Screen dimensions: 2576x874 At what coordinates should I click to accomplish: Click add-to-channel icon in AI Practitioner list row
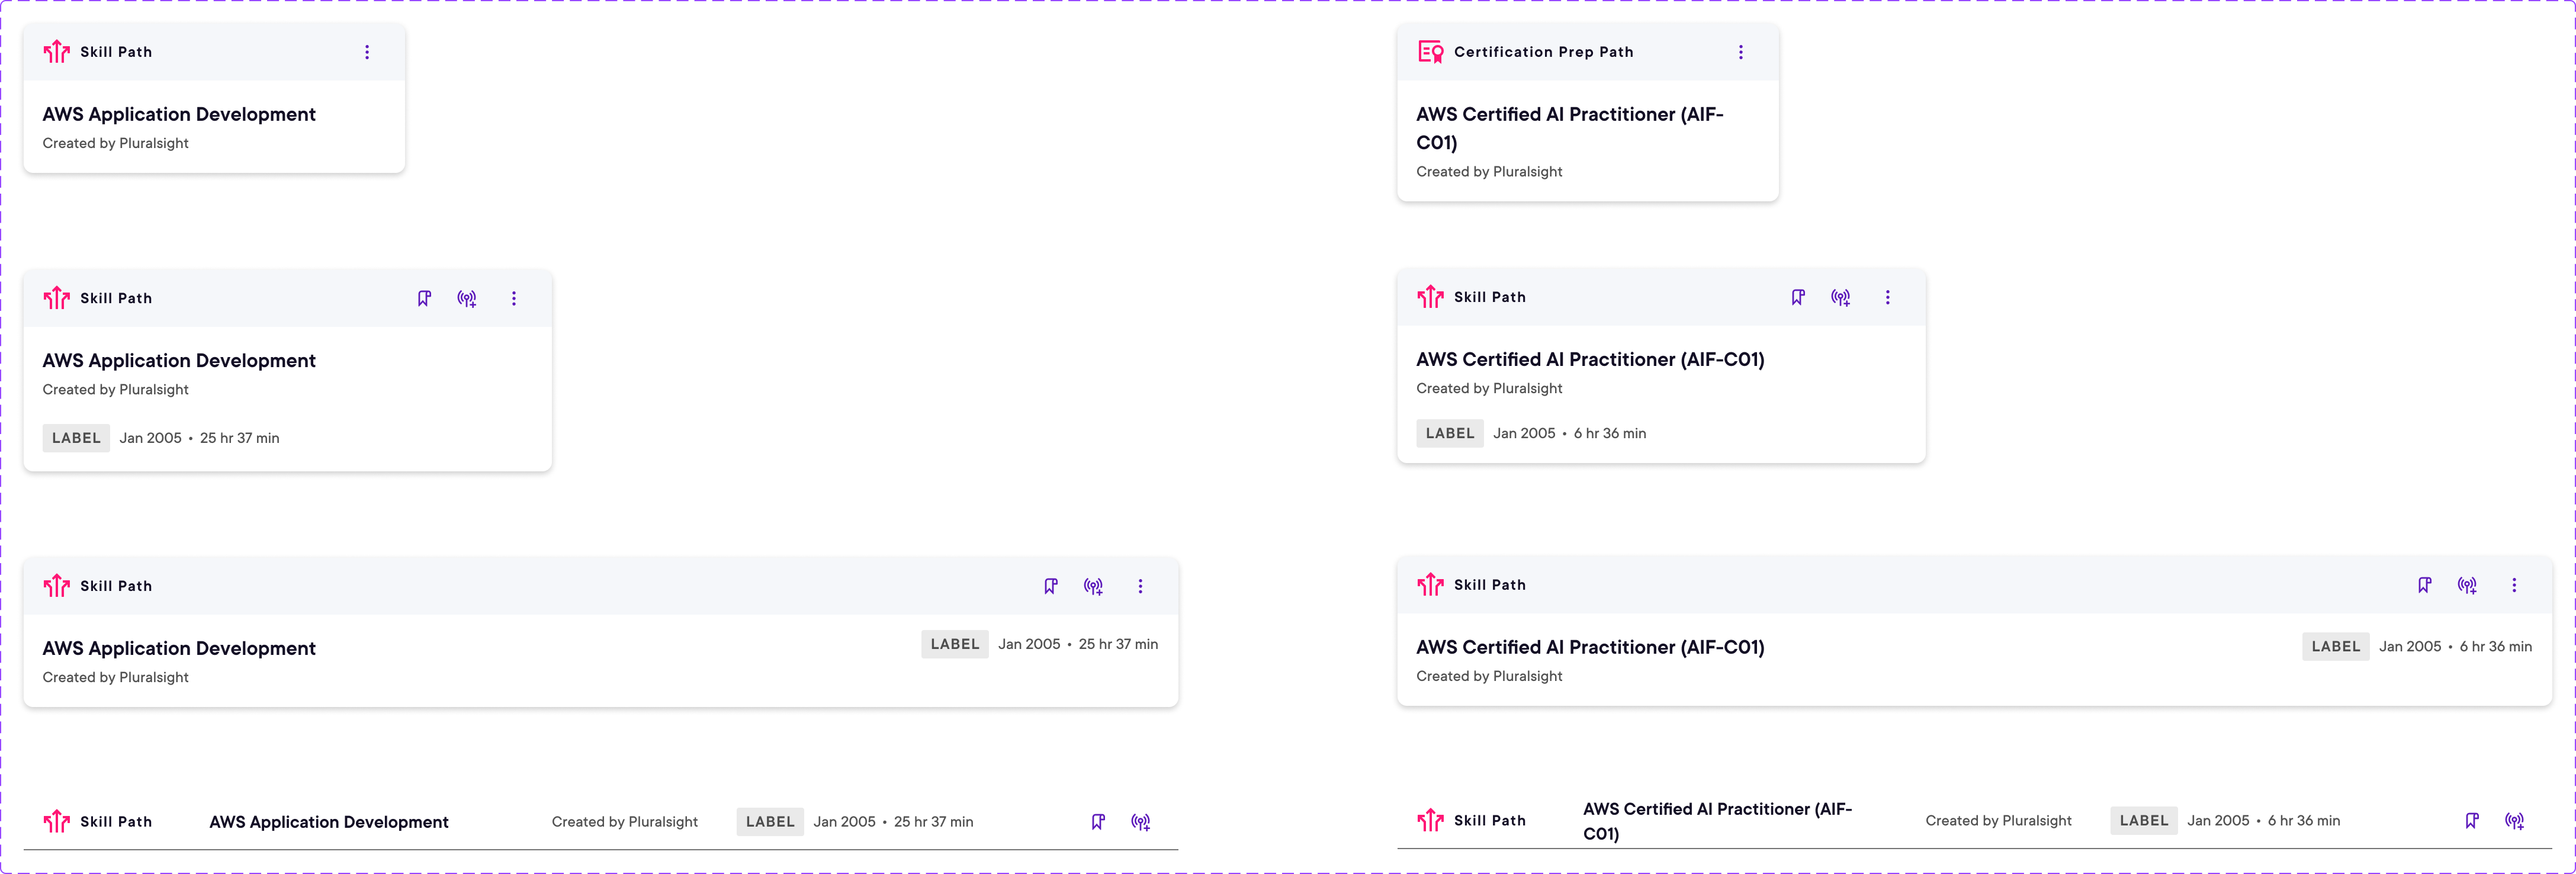point(2515,821)
